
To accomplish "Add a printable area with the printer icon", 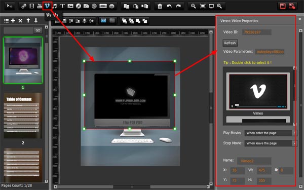I will click(112, 6).
